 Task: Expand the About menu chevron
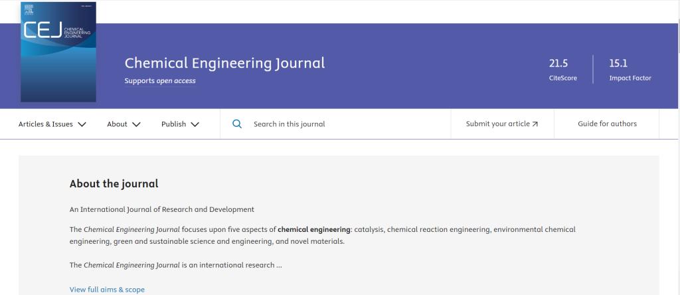click(136, 124)
